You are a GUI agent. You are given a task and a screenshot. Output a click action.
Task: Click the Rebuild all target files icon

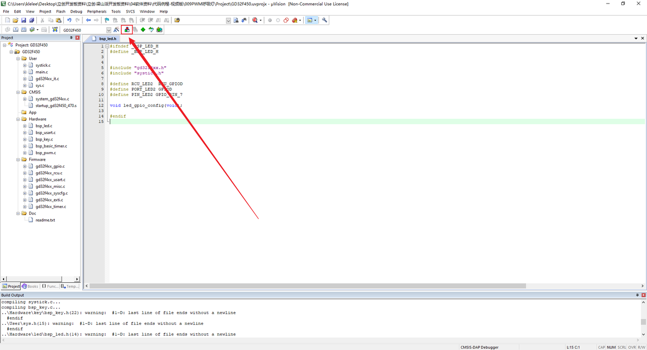tap(24, 30)
